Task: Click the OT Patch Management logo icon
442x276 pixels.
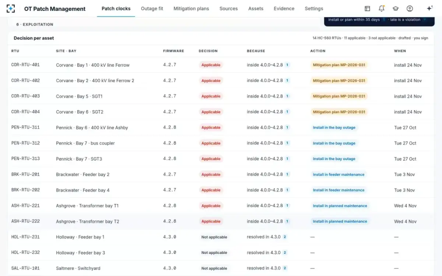Action: tap(11, 8)
